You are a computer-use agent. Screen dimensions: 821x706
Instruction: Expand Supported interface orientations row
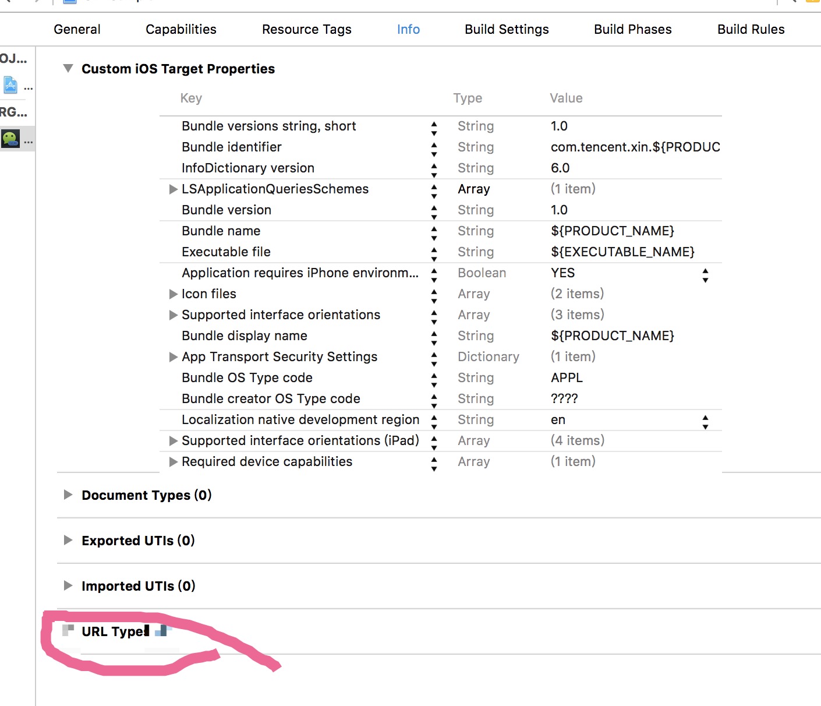[173, 315]
